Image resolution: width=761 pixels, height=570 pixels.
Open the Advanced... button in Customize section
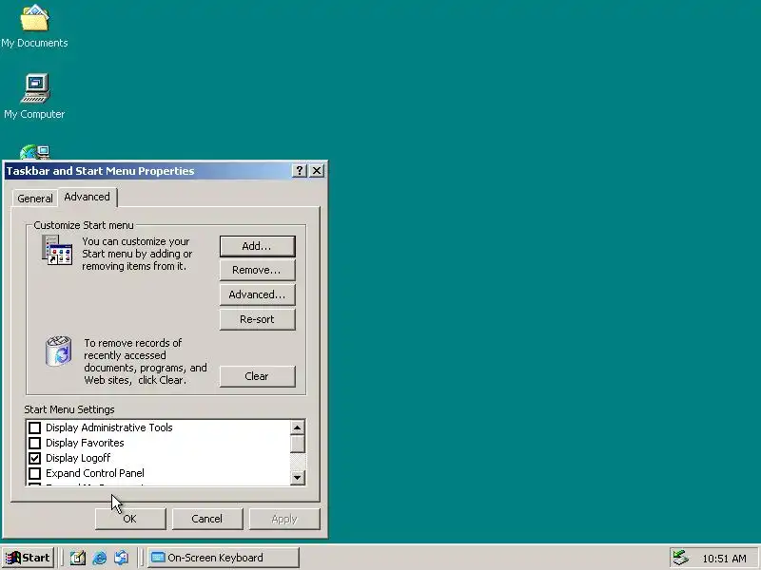click(257, 294)
